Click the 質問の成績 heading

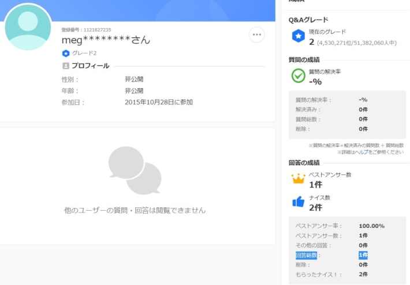click(304, 60)
